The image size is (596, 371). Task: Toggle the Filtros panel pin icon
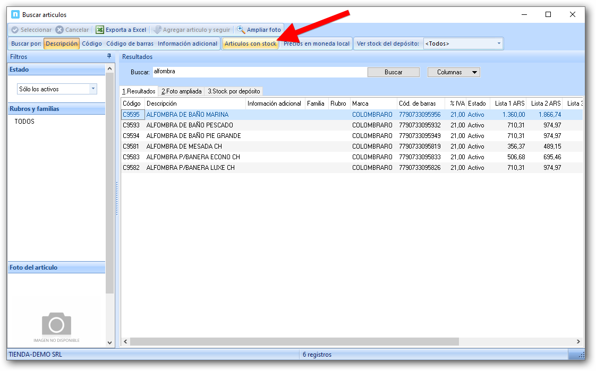tap(109, 56)
